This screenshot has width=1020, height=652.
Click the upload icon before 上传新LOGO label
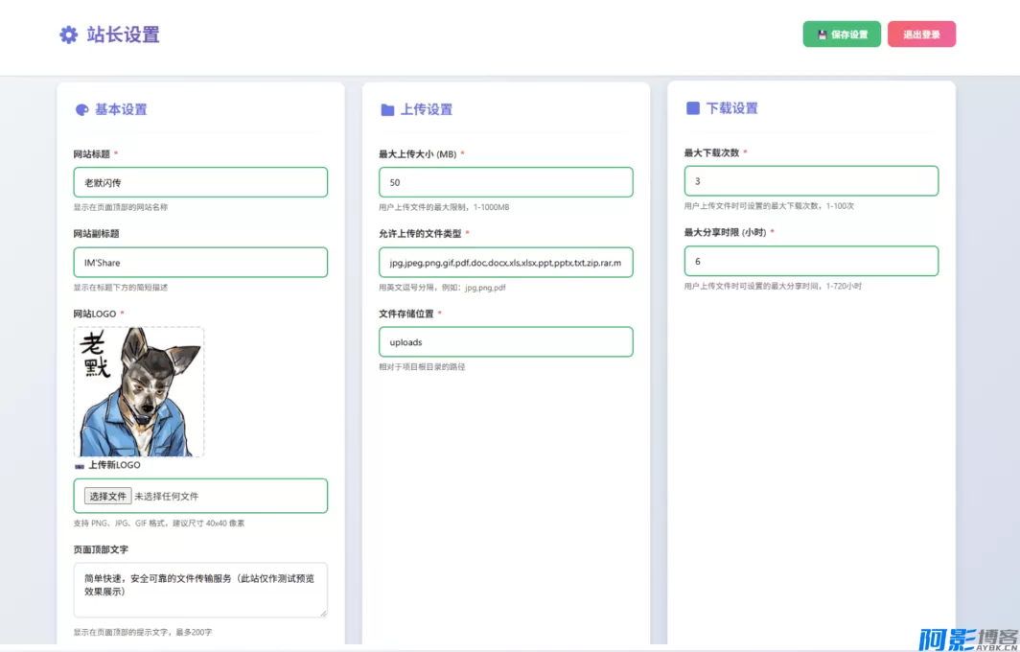[x=81, y=465]
